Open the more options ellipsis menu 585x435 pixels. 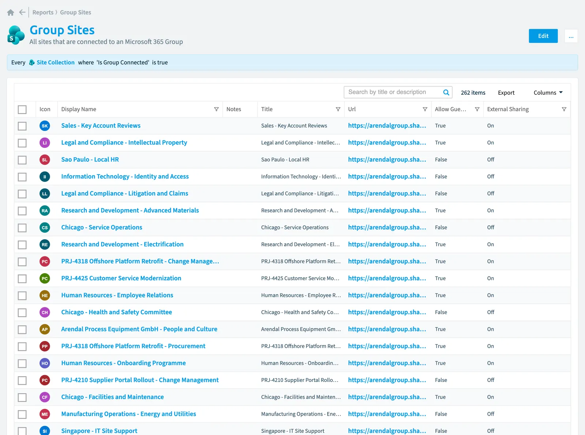point(571,36)
